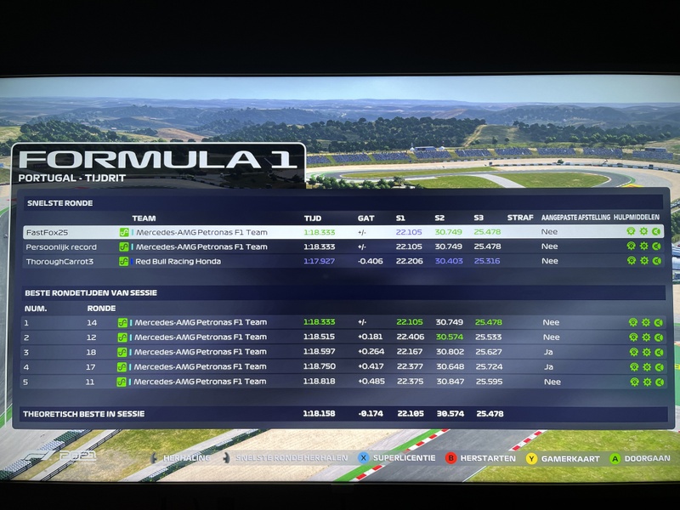The width and height of the screenshot is (680, 510).
Task: Click the 1:18.597 session lap time
Action: click(319, 352)
